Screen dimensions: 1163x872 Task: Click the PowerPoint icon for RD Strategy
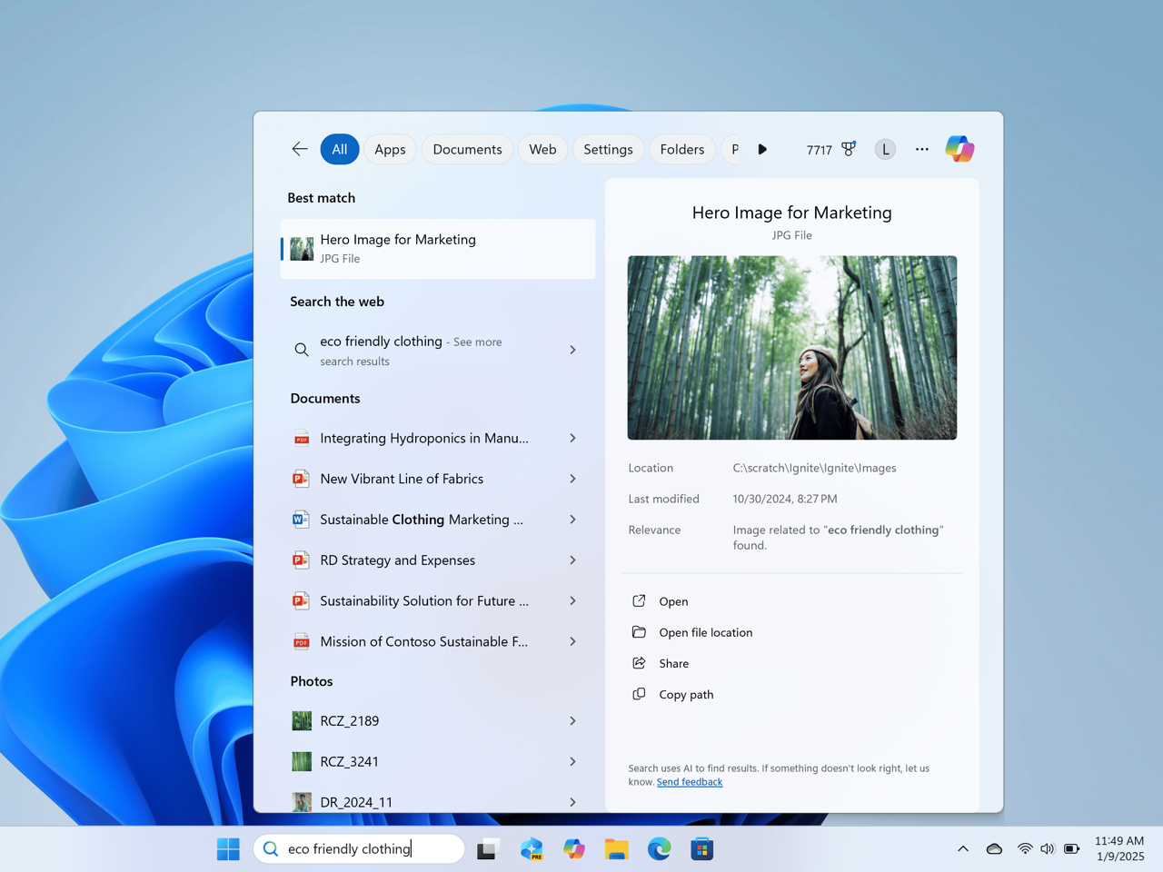pyautogui.click(x=301, y=560)
